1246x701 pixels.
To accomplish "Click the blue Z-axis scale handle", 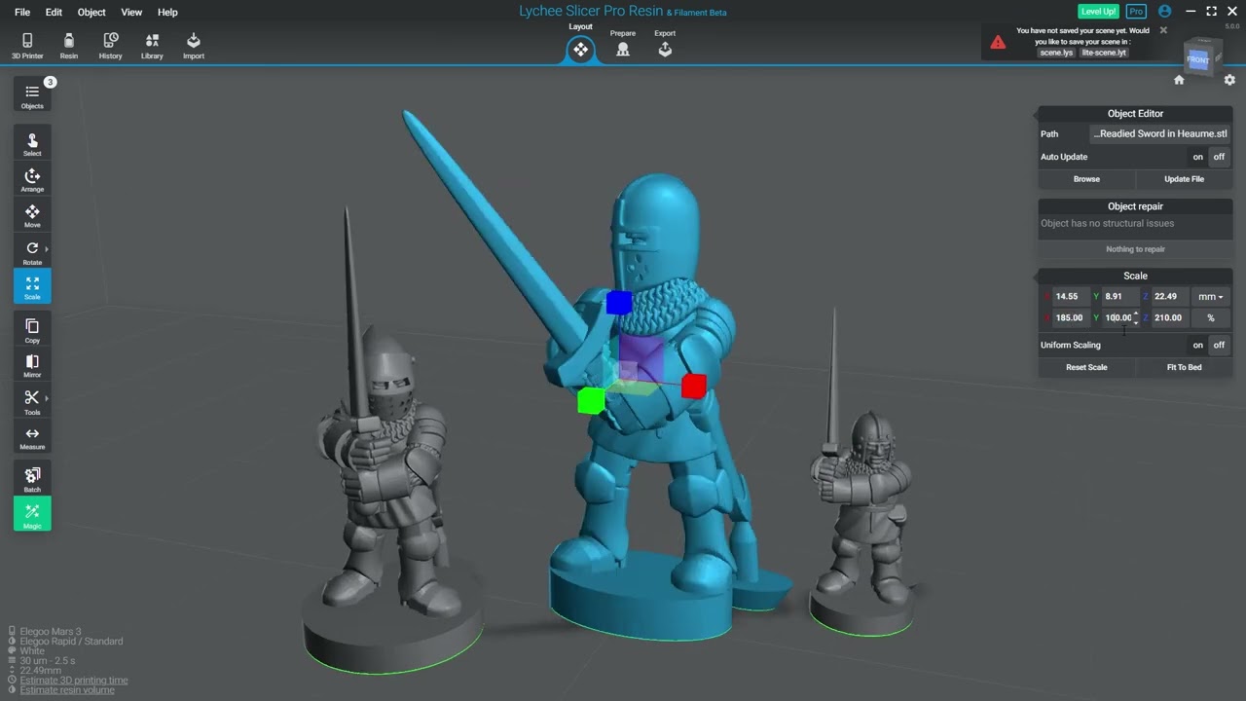I will tap(618, 303).
